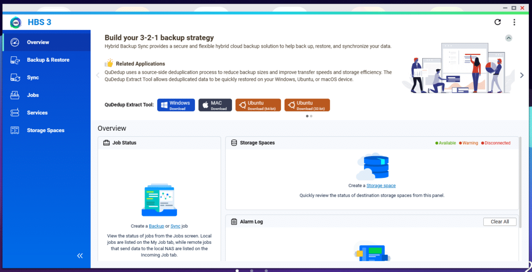
Task: Close the HBS 3 window
Action: pos(523,8)
